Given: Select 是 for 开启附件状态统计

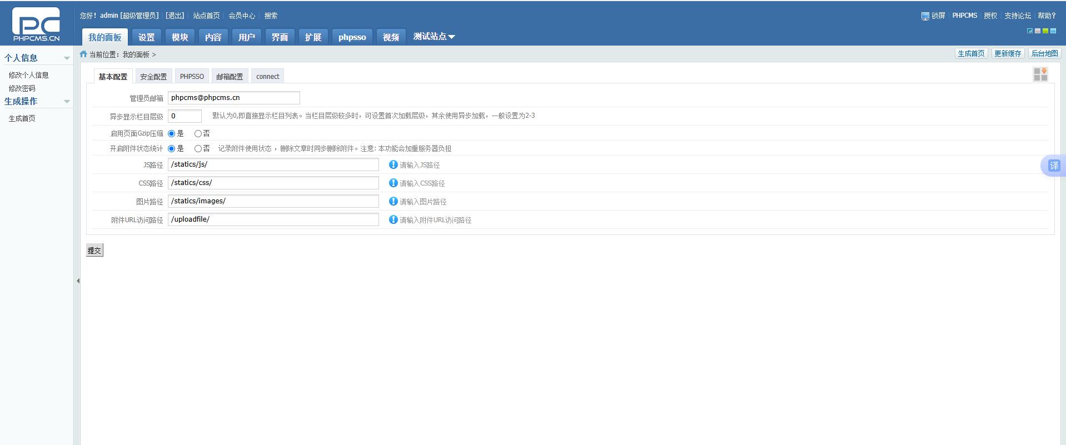Looking at the screenshot, I should pyautogui.click(x=172, y=149).
